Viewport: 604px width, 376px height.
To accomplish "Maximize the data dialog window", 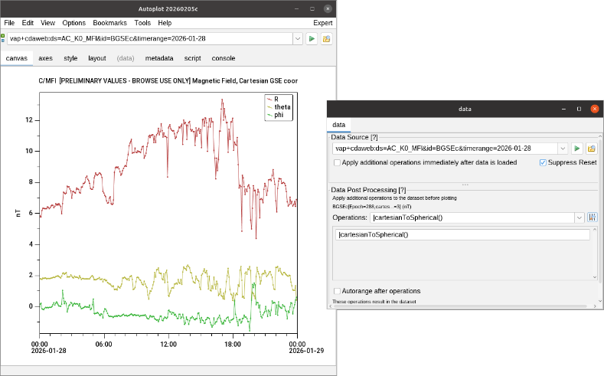I will click(x=579, y=109).
